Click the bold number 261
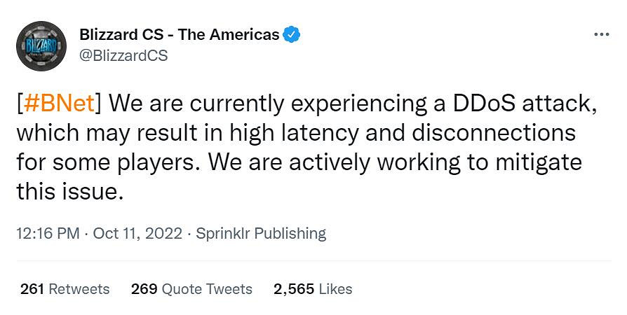Image resolution: width=627 pixels, height=315 pixels. 32,288
